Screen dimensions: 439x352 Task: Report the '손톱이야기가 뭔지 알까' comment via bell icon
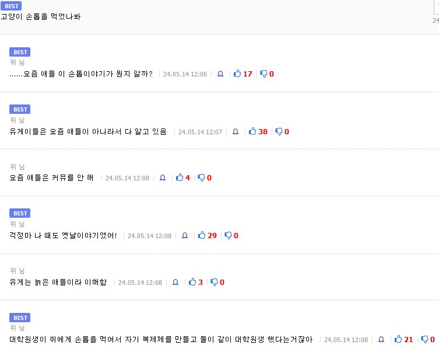coord(220,74)
